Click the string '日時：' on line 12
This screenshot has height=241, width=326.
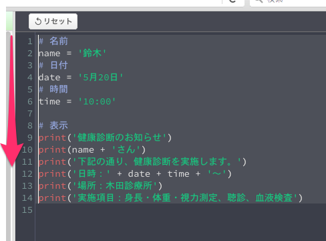92,174
